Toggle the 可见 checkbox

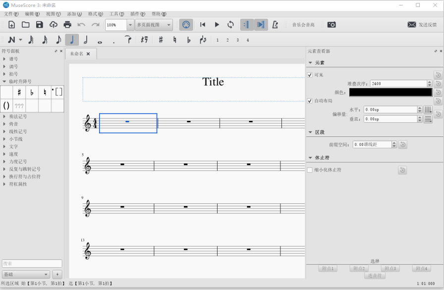(x=310, y=75)
